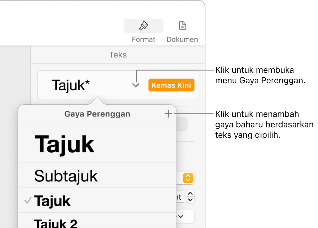Select the checked Tajuk style
The width and height of the screenshot is (318, 228).
(x=97, y=200)
